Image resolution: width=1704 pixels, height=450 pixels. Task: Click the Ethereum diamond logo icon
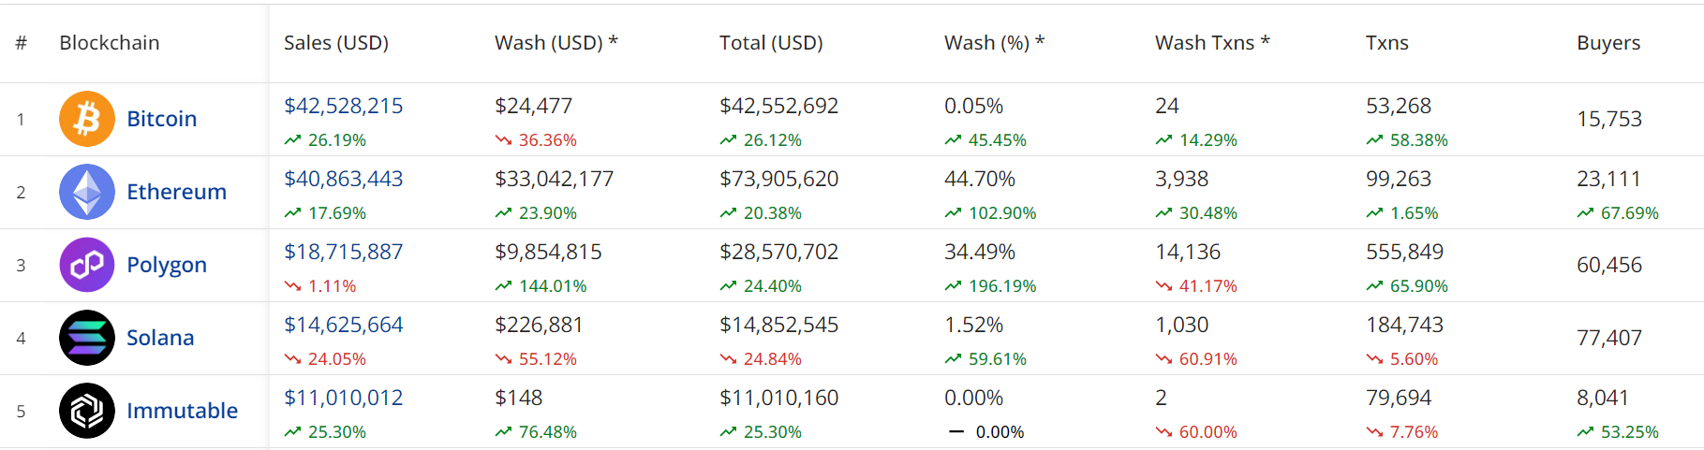coord(87,192)
